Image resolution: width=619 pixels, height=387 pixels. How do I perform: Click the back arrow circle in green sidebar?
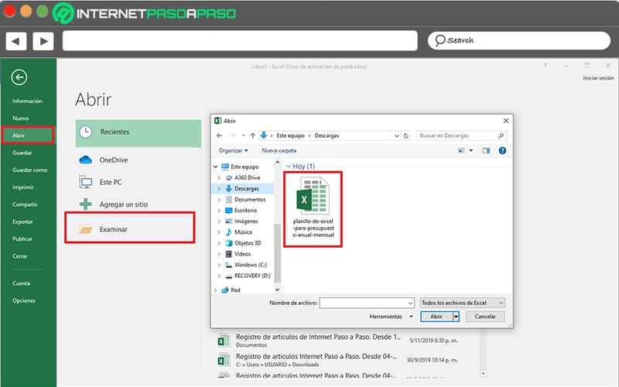(x=19, y=77)
